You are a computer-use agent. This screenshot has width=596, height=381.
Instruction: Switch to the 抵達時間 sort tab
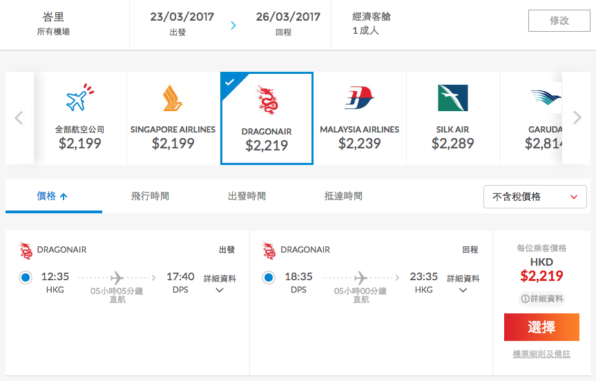tap(343, 196)
